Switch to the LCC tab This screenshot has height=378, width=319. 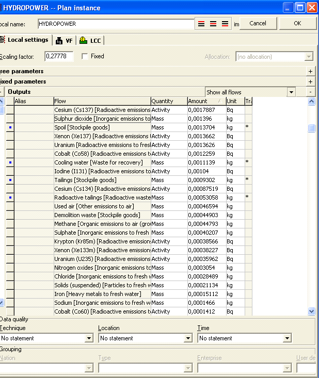(x=90, y=41)
